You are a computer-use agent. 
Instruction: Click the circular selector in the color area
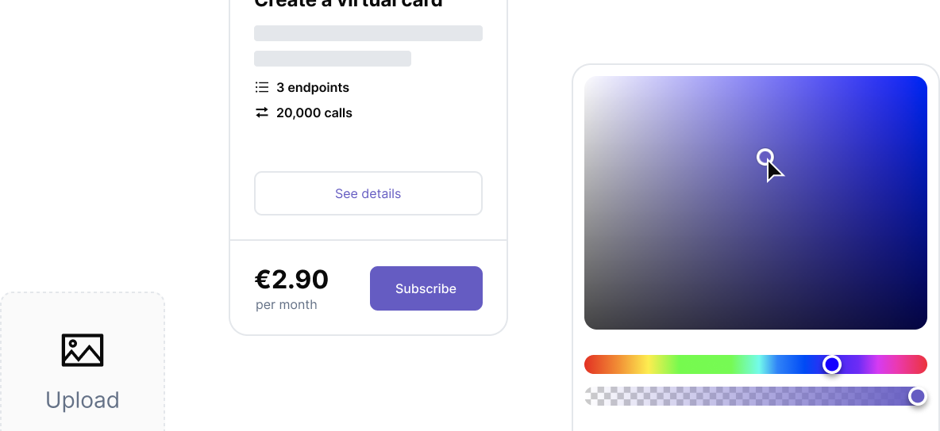click(x=765, y=157)
